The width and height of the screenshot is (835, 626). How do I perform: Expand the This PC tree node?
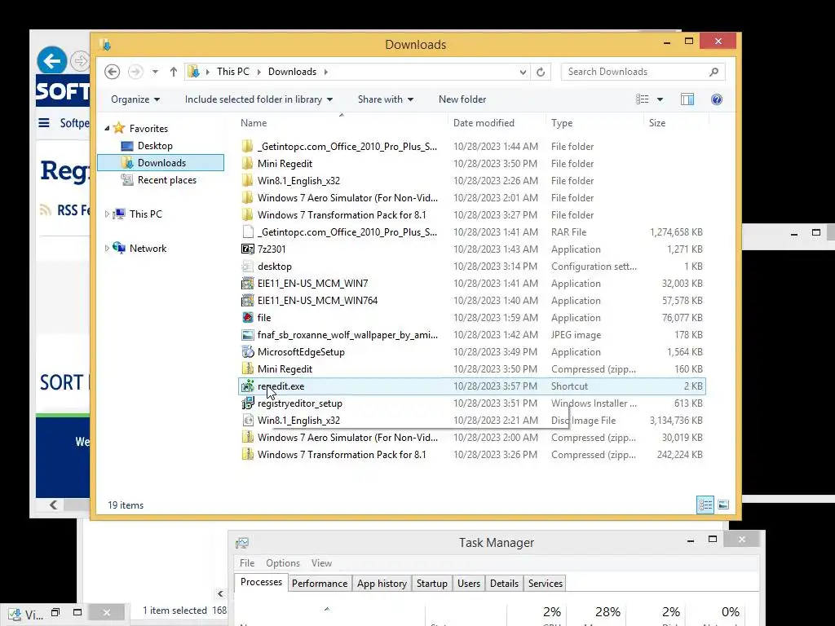coord(107,214)
